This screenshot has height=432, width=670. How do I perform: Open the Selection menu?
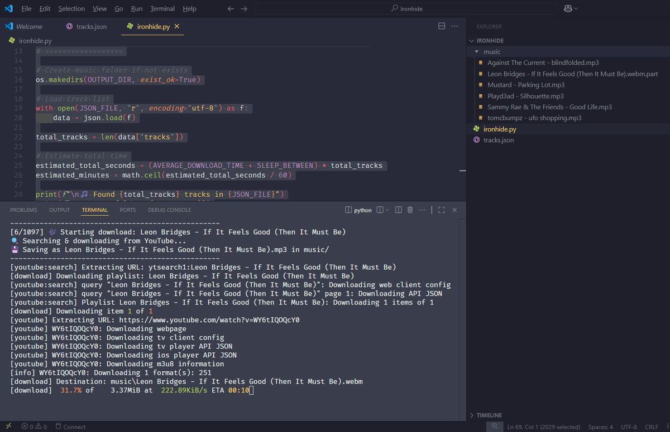[71, 8]
